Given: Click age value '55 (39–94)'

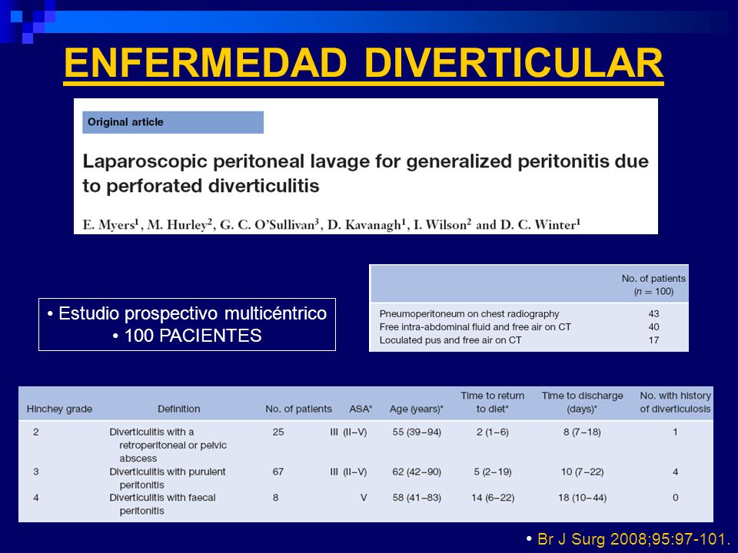Looking at the screenshot, I should click(417, 432).
